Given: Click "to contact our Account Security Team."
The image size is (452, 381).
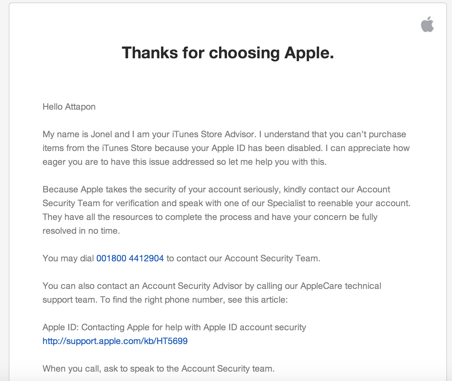Looking at the screenshot, I should tap(243, 258).
